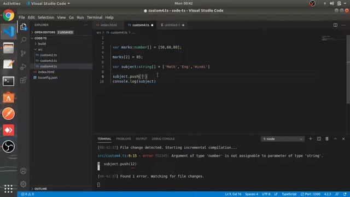This screenshot has width=350, height=197.
Task: Click src/custom4.ts:9:15 link in terminal
Action: tap(117, 155)
